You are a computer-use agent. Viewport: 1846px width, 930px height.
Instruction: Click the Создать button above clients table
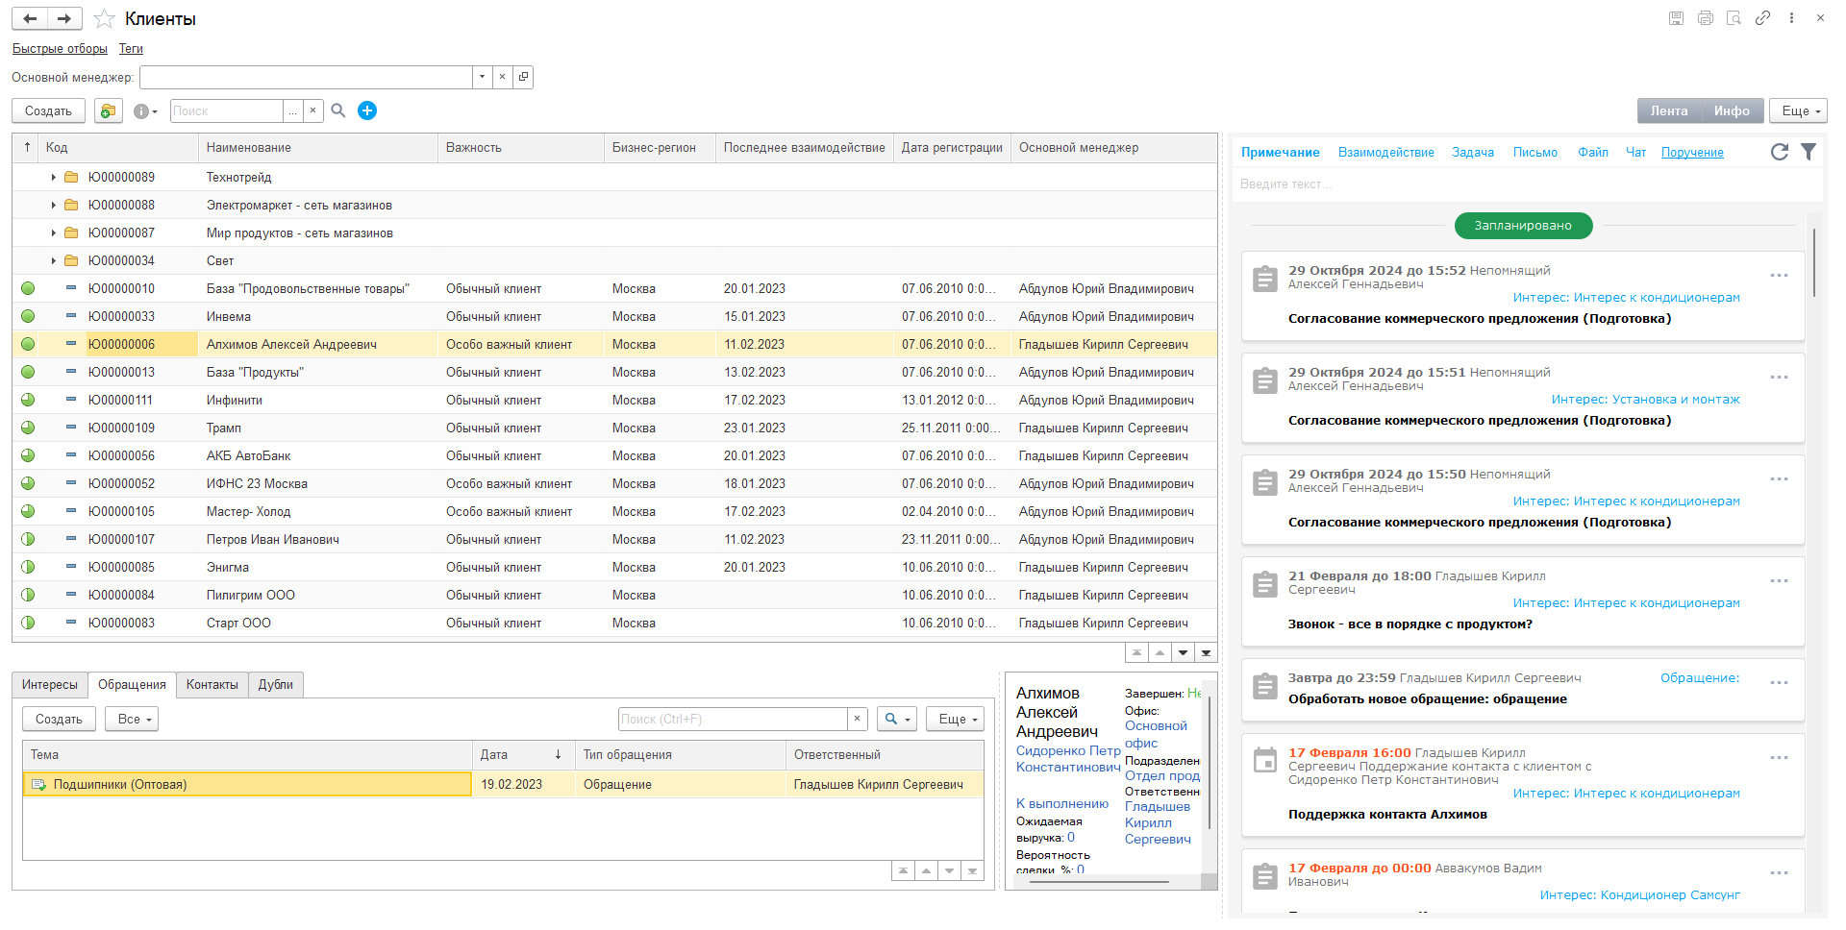click(48, 111)
